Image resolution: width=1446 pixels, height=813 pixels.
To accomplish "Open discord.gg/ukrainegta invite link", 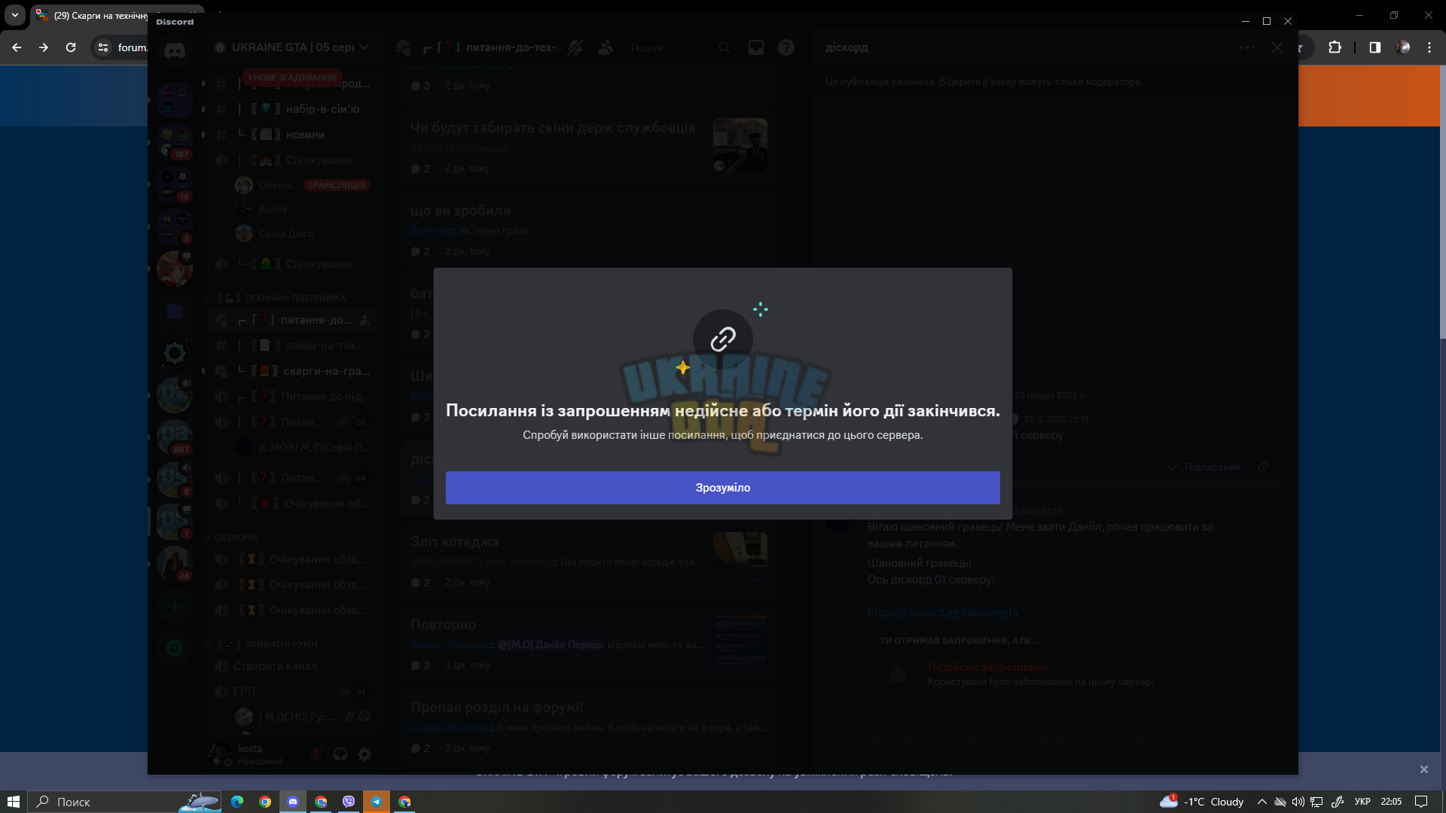I will 943,613.
